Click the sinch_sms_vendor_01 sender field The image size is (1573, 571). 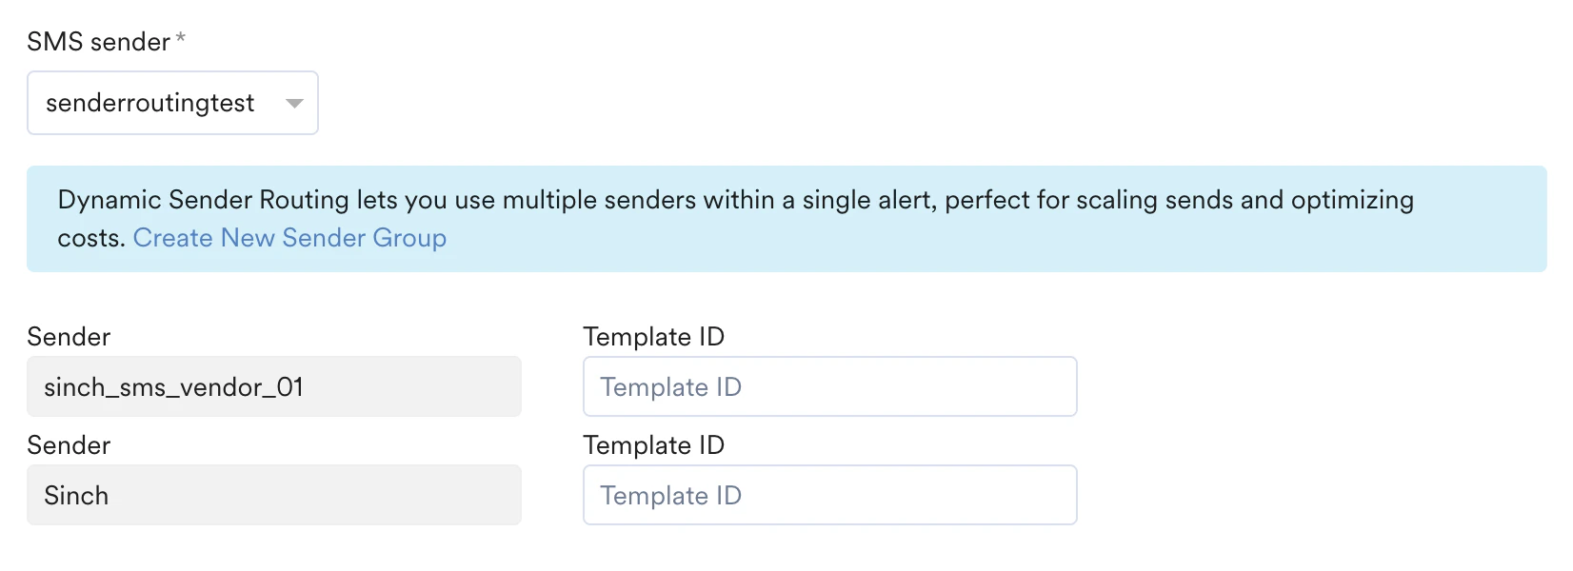tap(273, 386)
